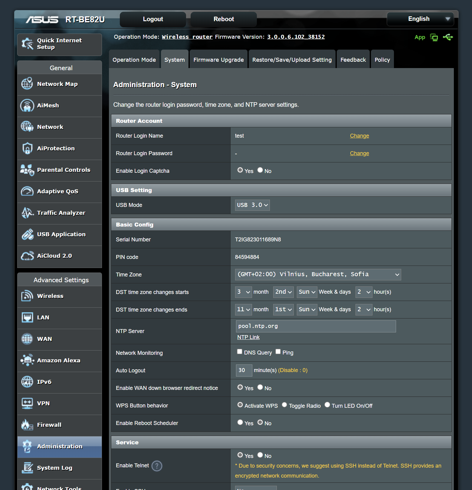Open DST starts hour dropdown

pyautogui.click(x=364, y=292)
